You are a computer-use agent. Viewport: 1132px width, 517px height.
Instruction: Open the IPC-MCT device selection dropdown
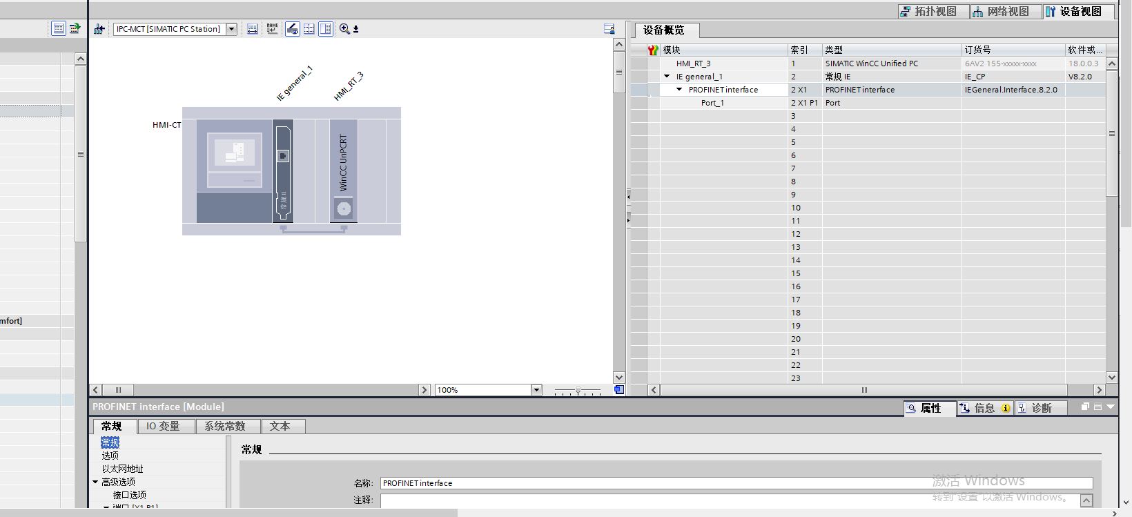(x=232, y=29)
